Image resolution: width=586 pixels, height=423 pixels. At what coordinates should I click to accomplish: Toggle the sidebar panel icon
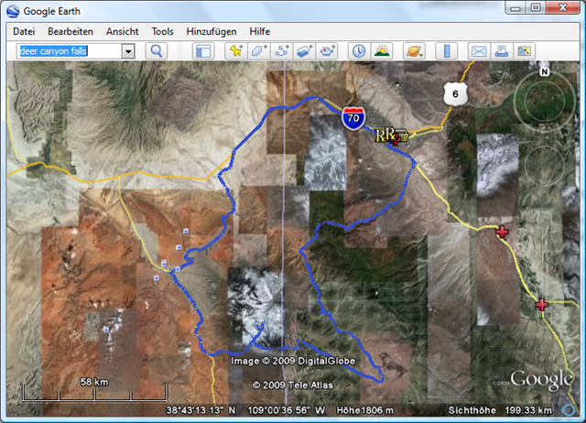tap(202, 51)
